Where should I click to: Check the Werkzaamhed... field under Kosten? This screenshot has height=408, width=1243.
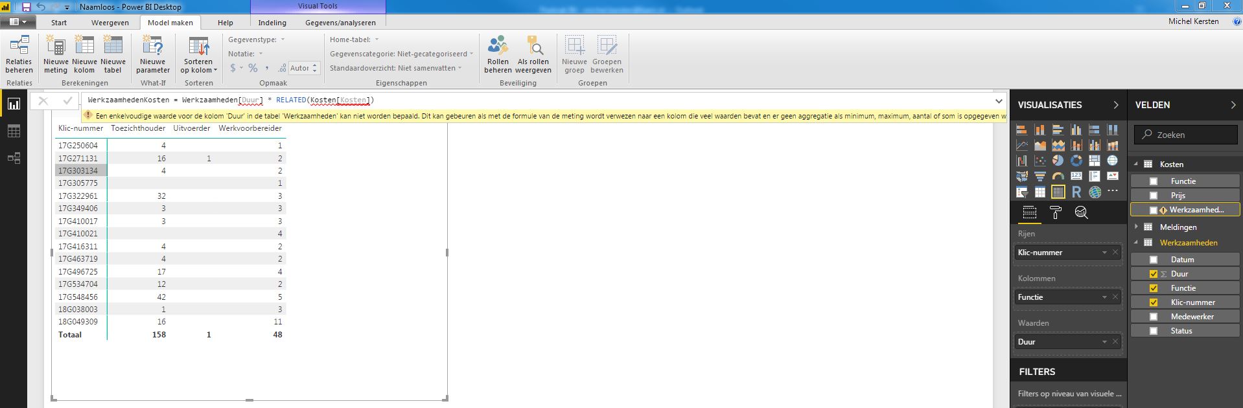(1153, 210)
